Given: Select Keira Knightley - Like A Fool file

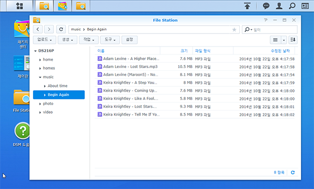Looking at the screenshot, I should [195, 98].
